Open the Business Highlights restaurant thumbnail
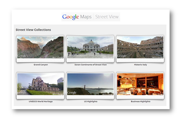182x121 pixels. [x=140, y=84]
